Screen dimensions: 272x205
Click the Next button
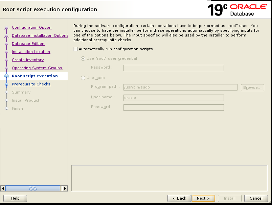pos(203,198)
